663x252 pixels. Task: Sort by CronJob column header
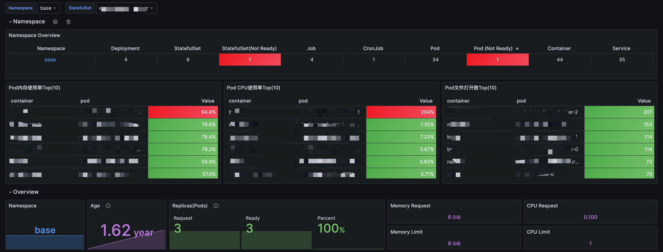[373, 48]
